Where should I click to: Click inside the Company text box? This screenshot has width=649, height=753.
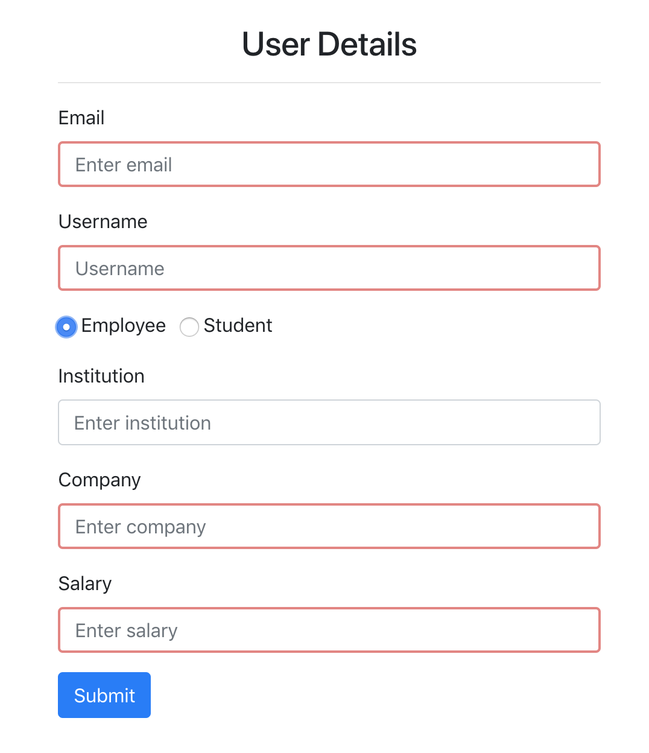pos(329,526)
